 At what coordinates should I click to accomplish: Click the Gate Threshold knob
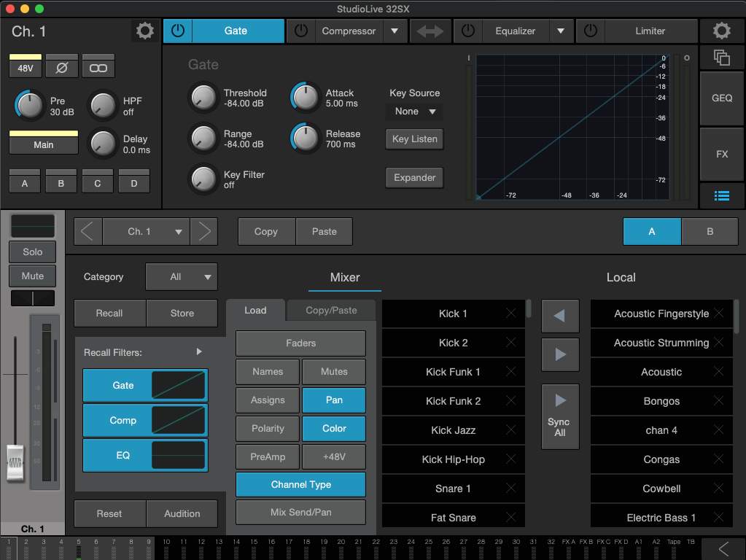click(x=203, y=98)
